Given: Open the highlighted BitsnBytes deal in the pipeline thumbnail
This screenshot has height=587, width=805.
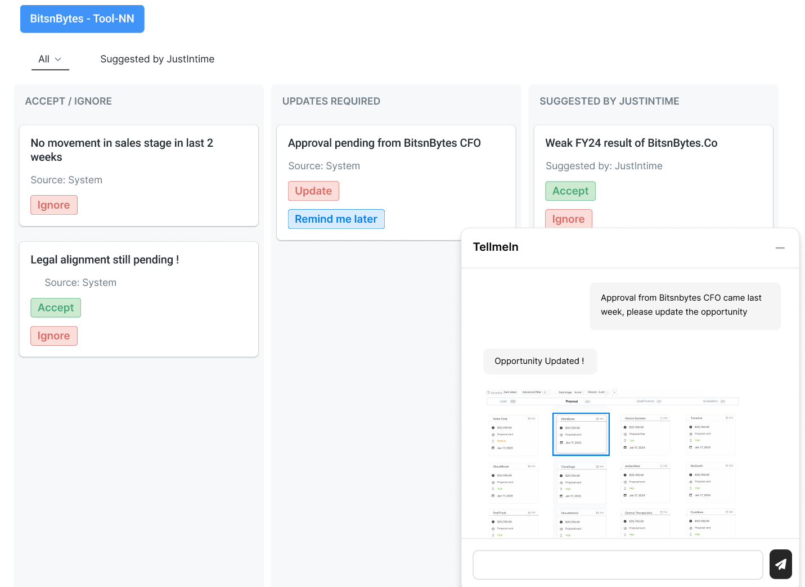Looking at the screenshot, I should [x=581, y=434].
